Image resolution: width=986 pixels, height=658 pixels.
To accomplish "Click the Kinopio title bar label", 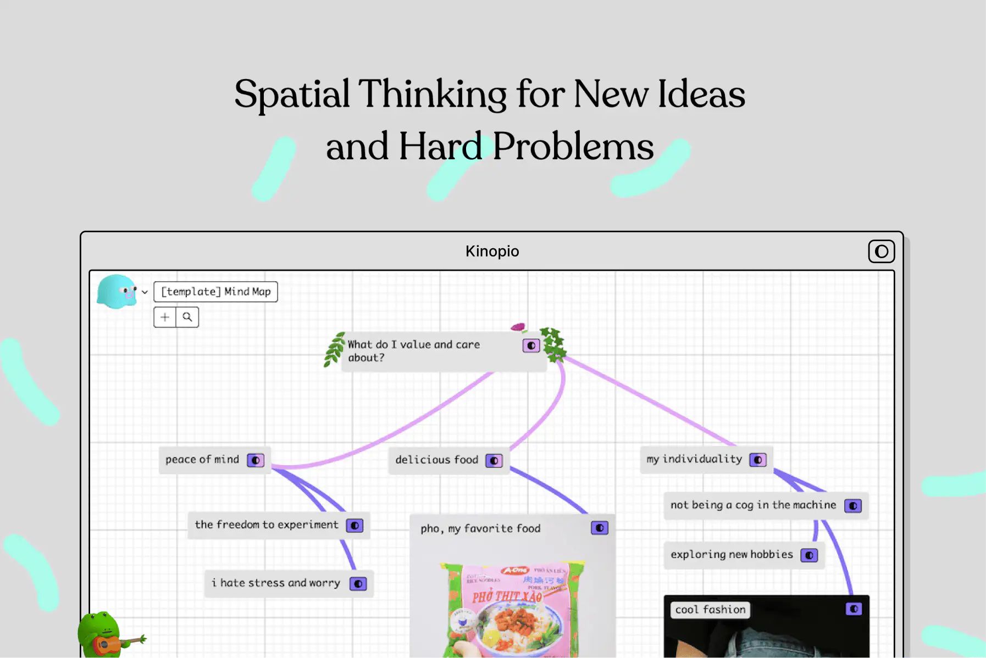I will tap(492, 251).
